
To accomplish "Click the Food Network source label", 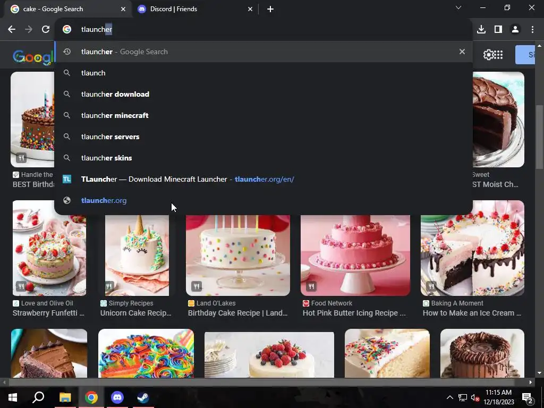I will point(331,303).
